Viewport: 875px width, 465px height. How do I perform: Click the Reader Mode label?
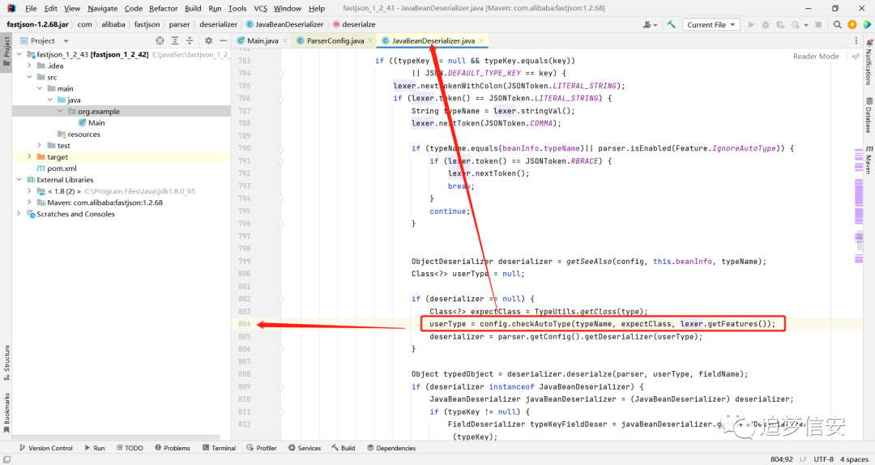coord(816,57)
